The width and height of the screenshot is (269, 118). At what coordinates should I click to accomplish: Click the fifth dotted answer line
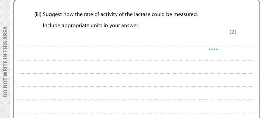(x=135, y=100)
